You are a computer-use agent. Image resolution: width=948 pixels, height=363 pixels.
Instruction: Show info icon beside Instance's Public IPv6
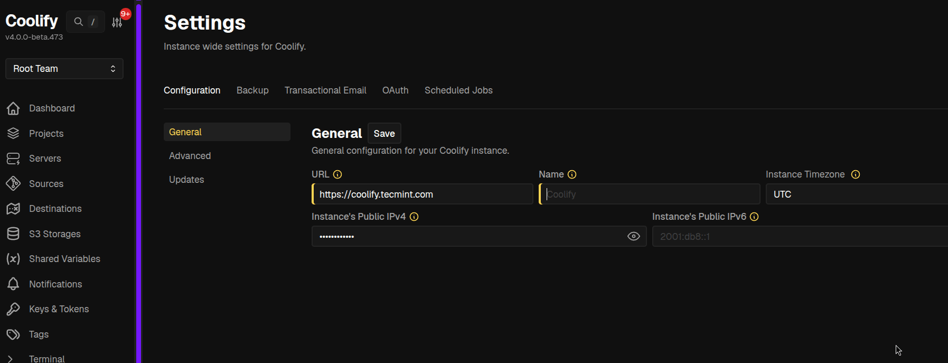tap(754, 217)
